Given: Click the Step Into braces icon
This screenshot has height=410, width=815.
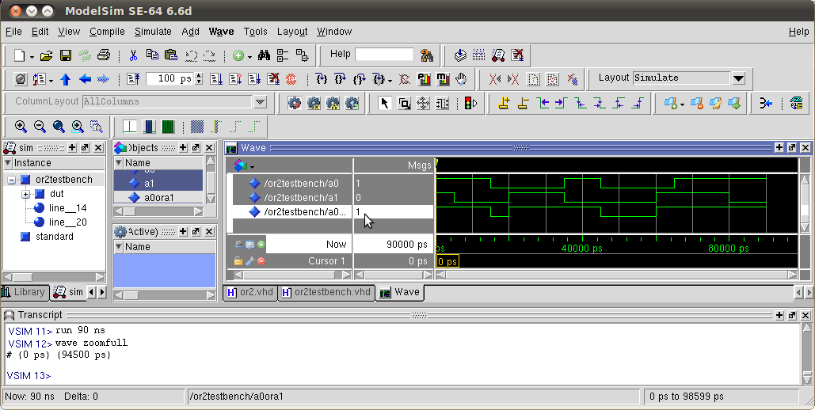Looking at the screenshot, I should (x=322, y=79).
